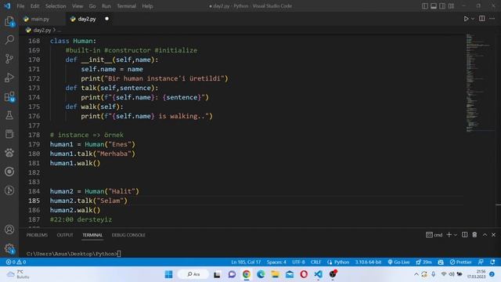Open notifications bell in status bar
The image size is (501, 282).
tap(492, 262)
